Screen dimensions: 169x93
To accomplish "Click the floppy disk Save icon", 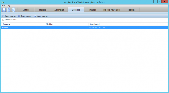I will [4, 10].
